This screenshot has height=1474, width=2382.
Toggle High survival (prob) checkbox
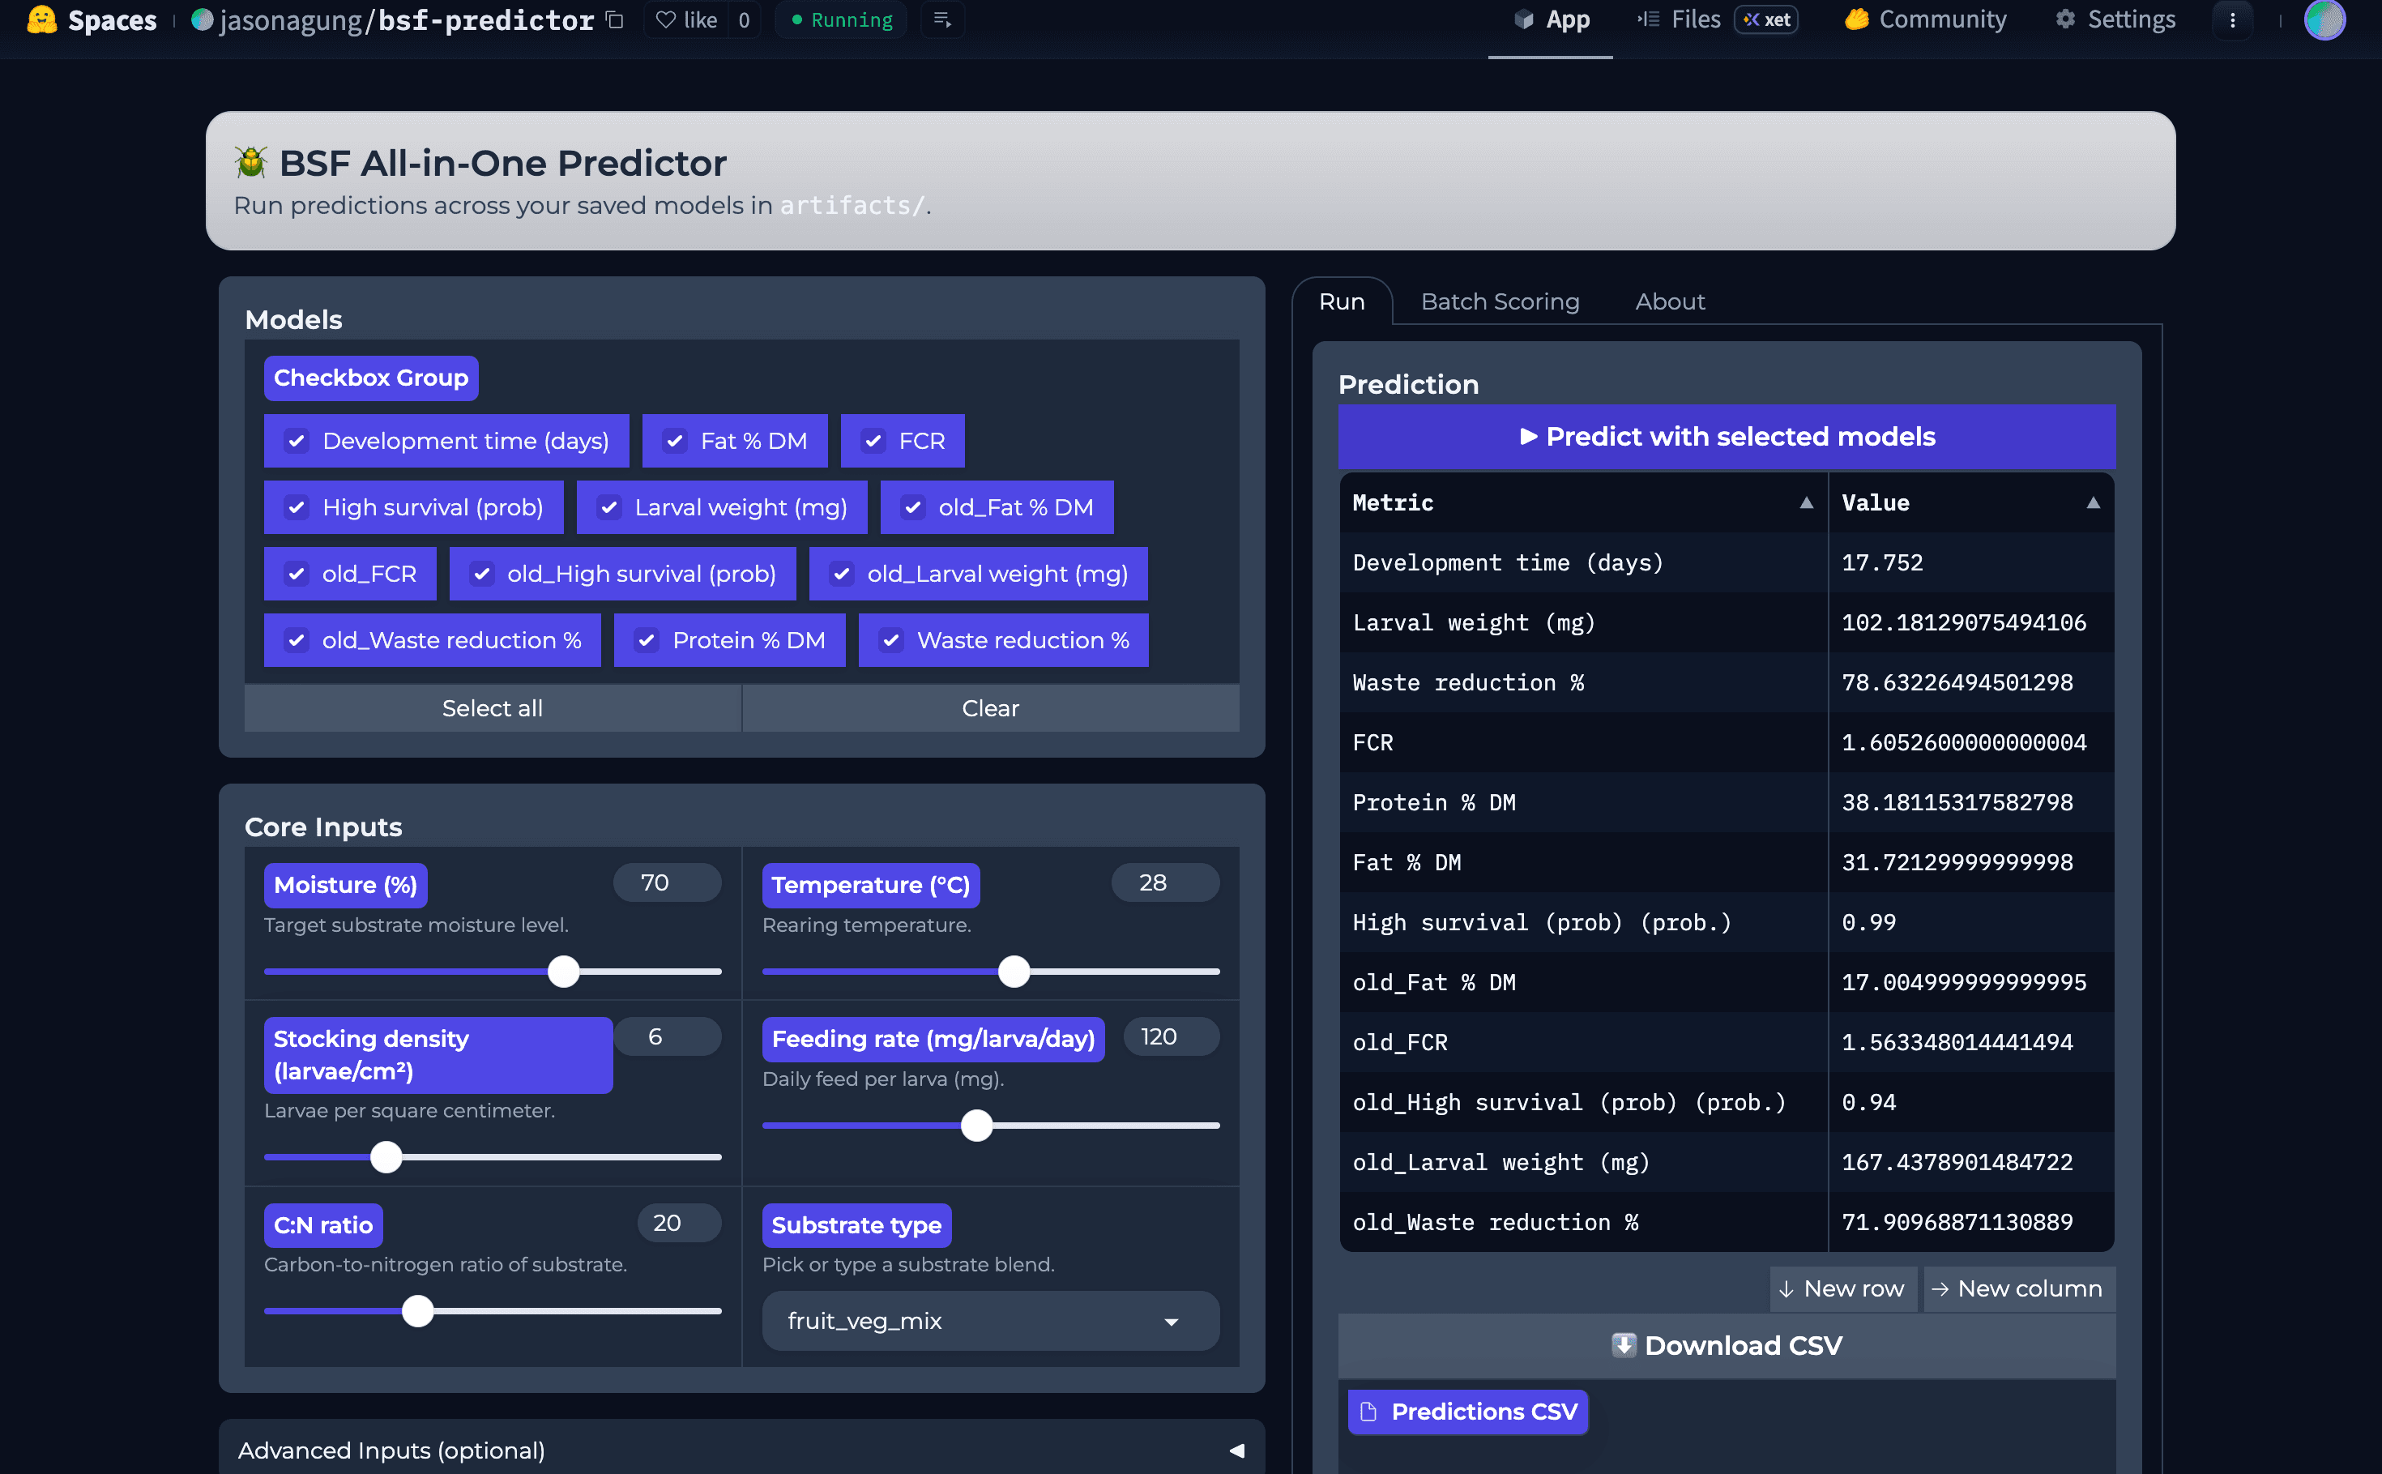[x=297, y=508]
